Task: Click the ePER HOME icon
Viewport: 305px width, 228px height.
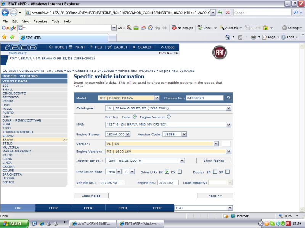Action: click(51, 47)
